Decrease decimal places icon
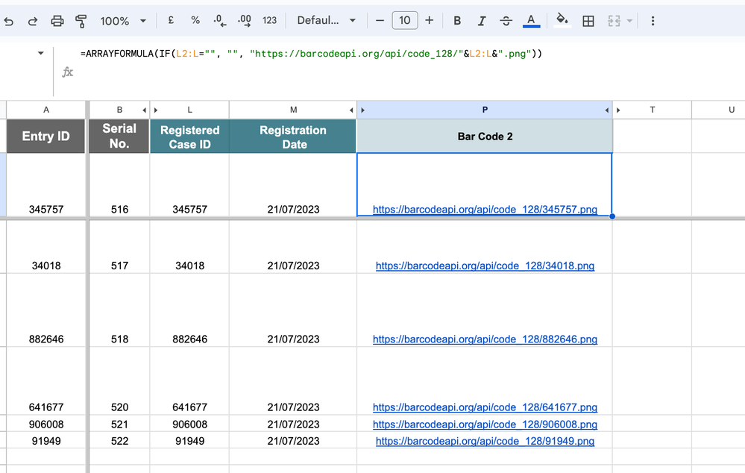This screenshot has width=745, height=473. point(219,20)
